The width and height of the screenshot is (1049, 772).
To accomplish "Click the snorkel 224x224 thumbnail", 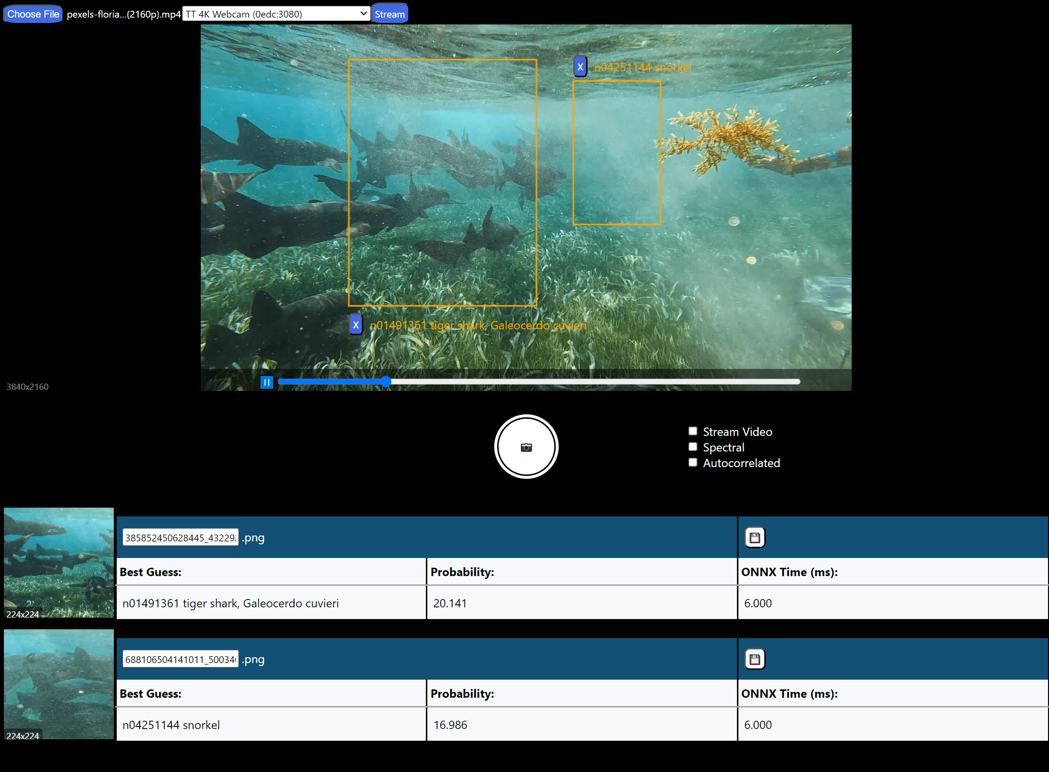I will click(58, 684).
